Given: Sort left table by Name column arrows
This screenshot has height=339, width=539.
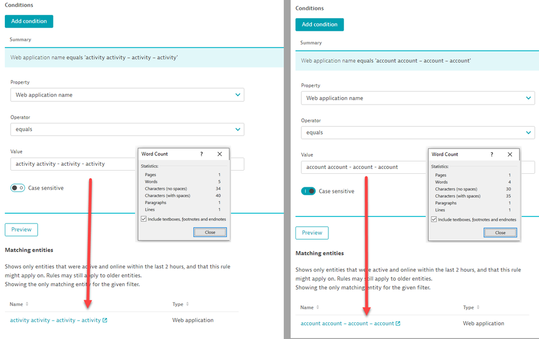Looking at the screenshot, I should point(27,304).
